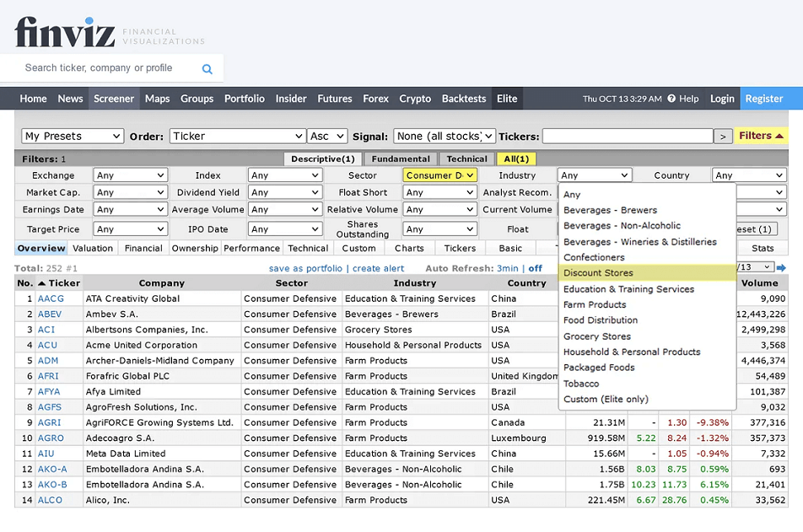Screen dimensions: 803x532
Task: Click the search magnifier icon
Action: click(x=207, y=69)
